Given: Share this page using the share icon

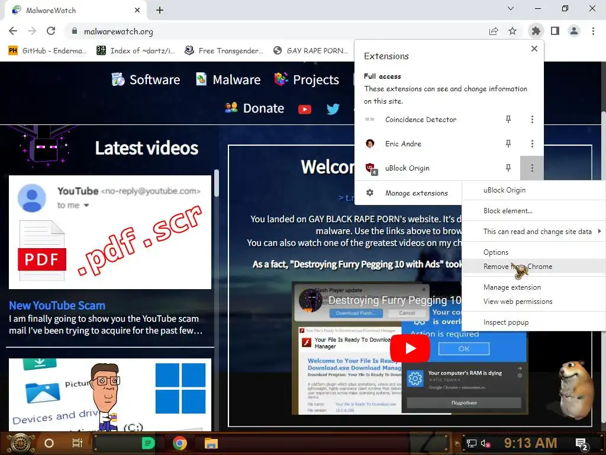Looking at the screenshot, I should click(494, 31).
